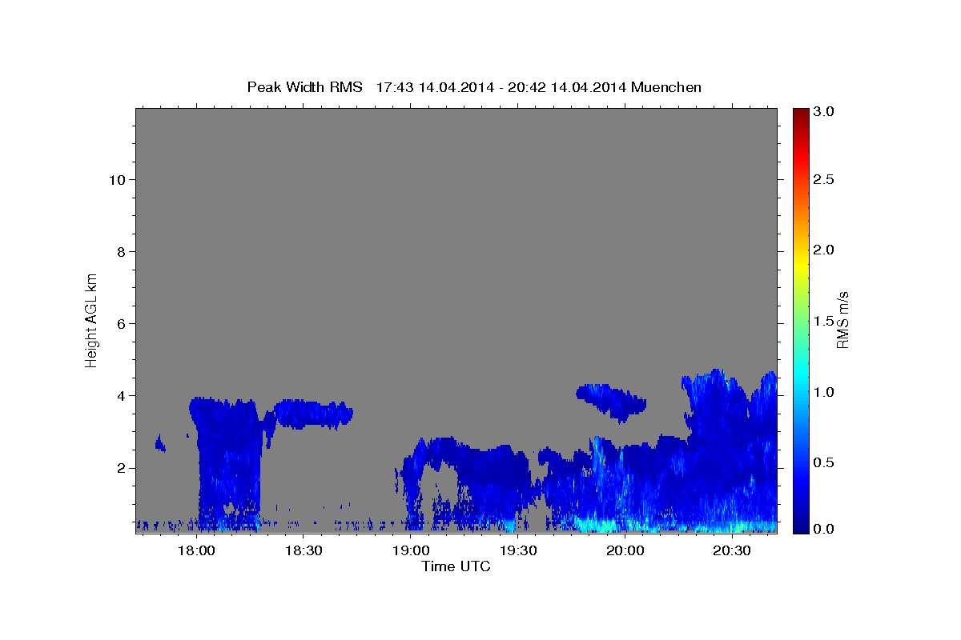This screenshot has width=961, height=640.
Task: Click the colorbar value 0.5
Action: pos(824,462)
